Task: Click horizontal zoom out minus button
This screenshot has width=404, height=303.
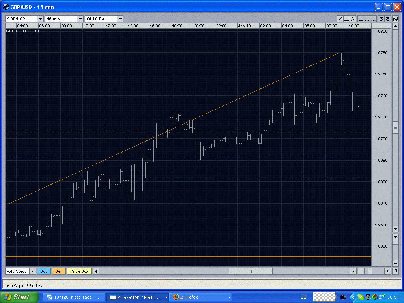Action: (361, 271)
